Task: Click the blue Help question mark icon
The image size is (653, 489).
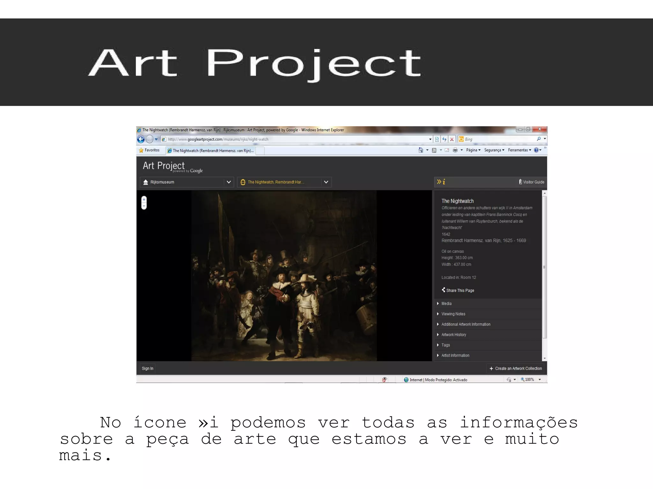Action: pyautogui.click(x=536, y=150)
